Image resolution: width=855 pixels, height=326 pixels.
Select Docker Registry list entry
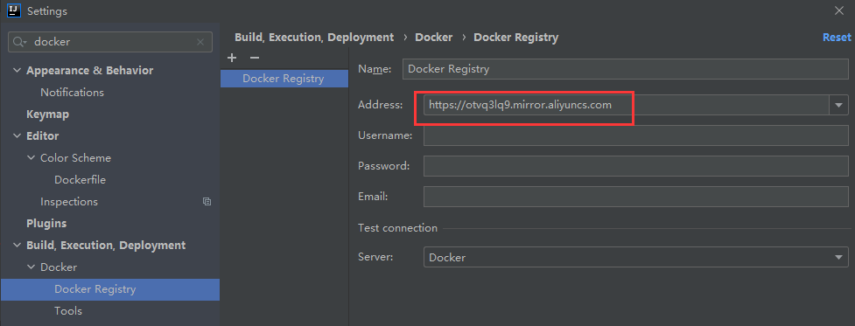(x=284, y=79)
